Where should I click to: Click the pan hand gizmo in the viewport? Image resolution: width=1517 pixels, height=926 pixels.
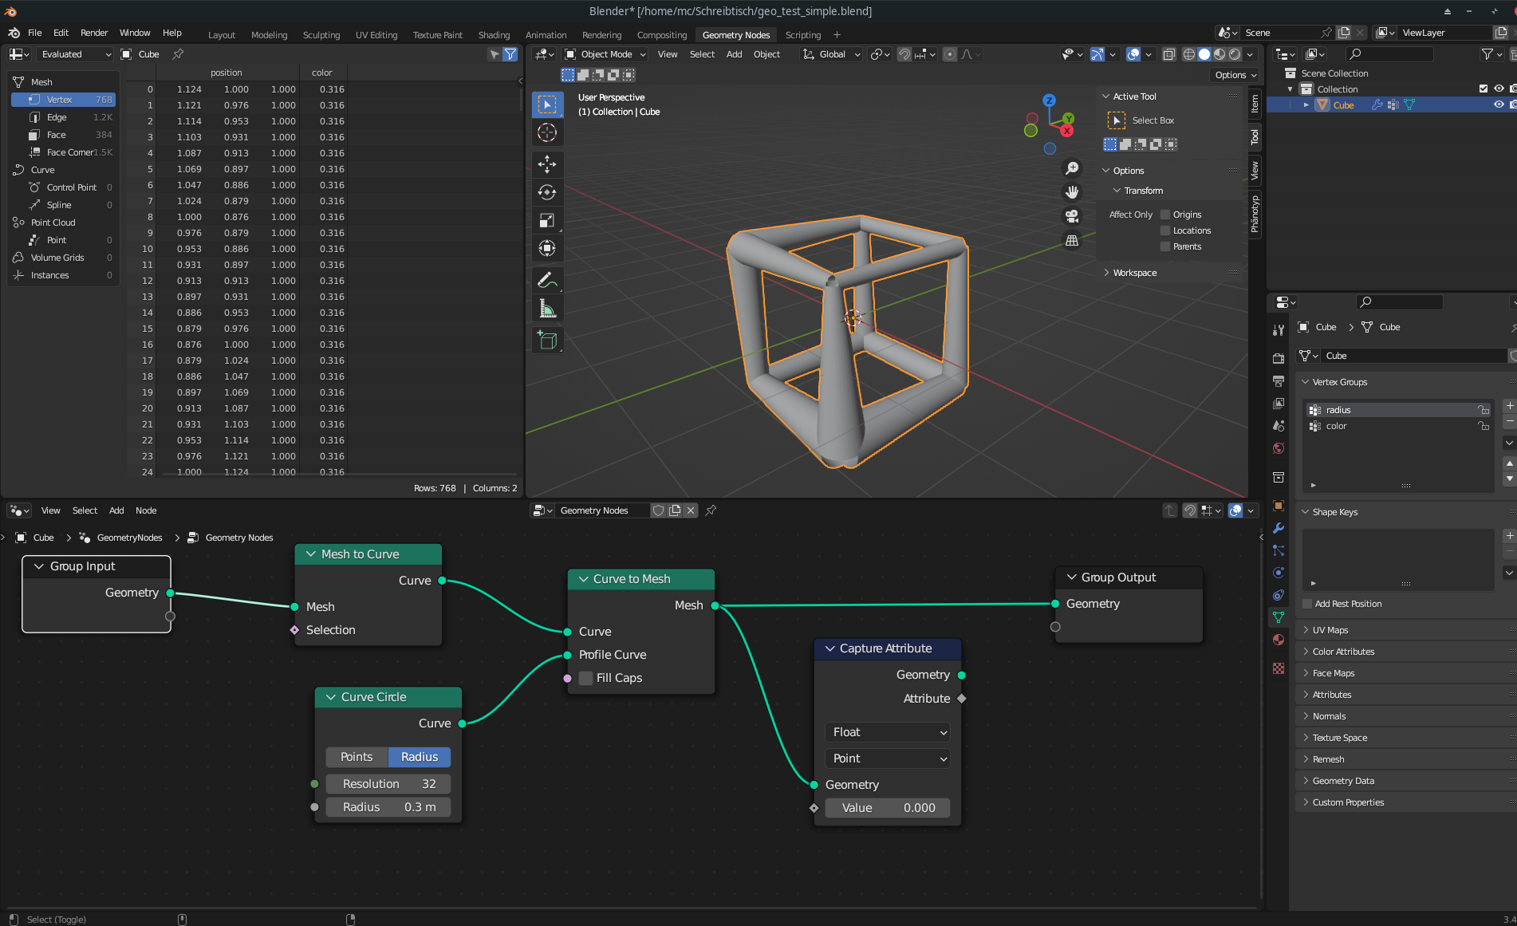point(1072,192)
